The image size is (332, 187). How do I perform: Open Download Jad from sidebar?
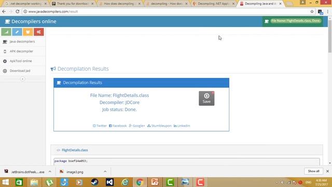pos(22,71)
